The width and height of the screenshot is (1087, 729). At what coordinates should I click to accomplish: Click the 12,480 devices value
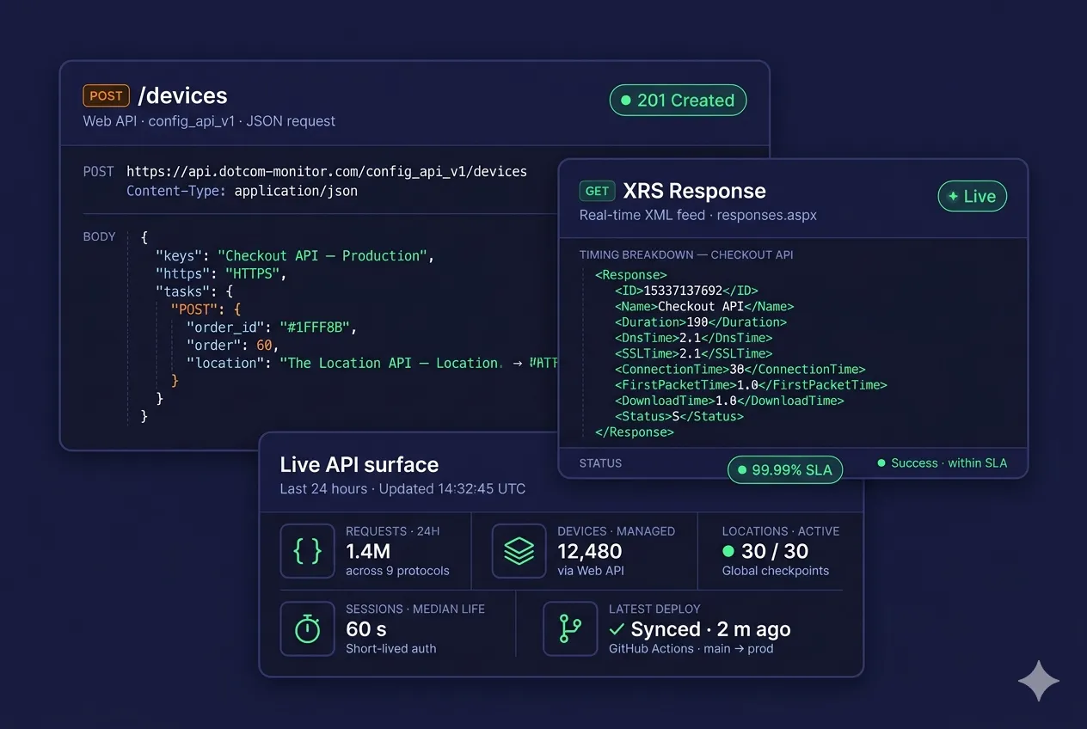click(590, 551)
